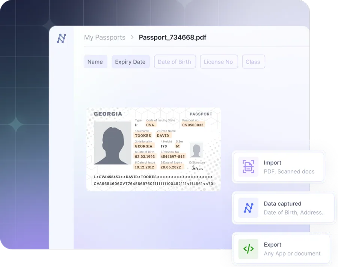
Task: Enable the License No chip
Action: coord(219,62)
